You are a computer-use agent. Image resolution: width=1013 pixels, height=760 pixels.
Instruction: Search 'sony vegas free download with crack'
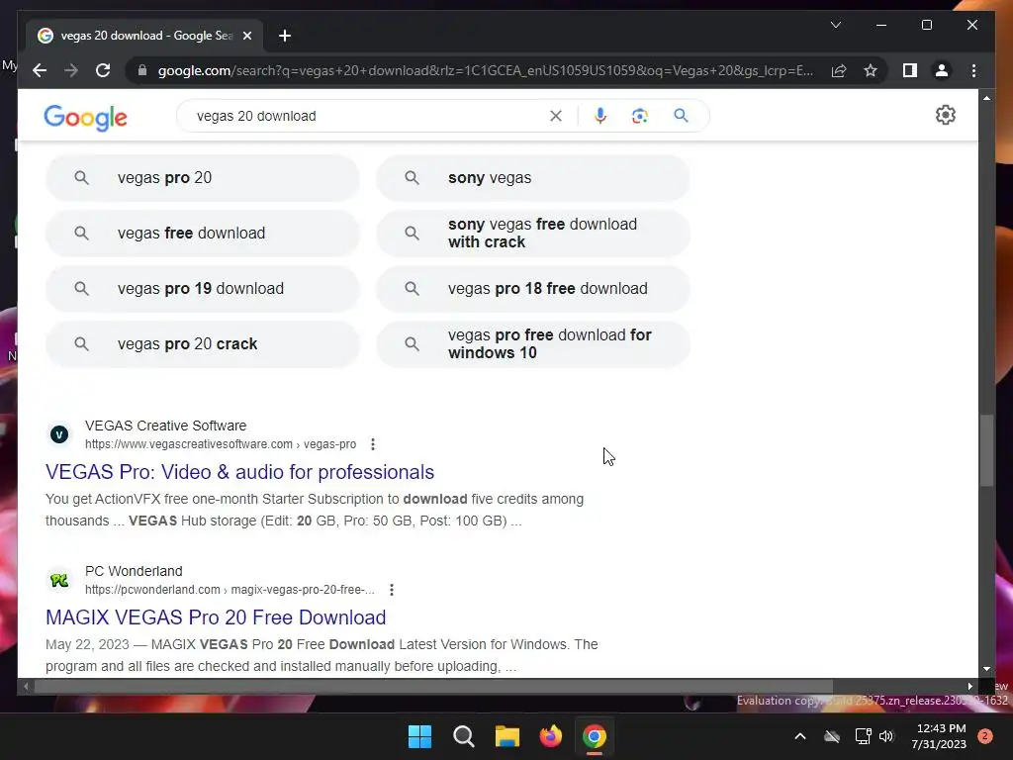click(x=533, y=234)
